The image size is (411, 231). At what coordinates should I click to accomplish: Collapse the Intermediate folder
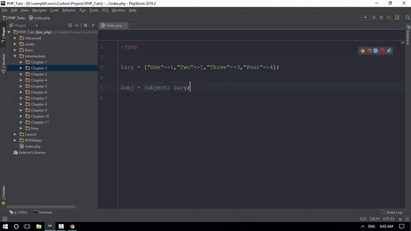click(15, 56)
